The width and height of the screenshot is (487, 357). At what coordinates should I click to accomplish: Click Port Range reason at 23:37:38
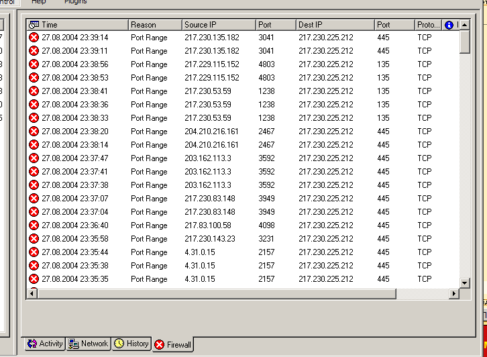[149, 185]
